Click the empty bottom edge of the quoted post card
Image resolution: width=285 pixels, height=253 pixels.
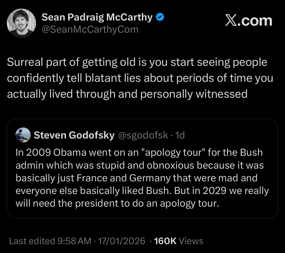pyautogui.click(x=142, y=214)
